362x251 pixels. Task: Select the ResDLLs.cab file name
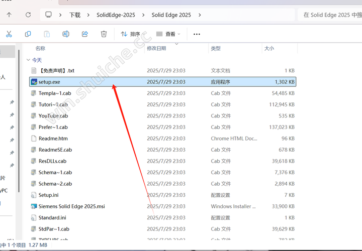52,161
